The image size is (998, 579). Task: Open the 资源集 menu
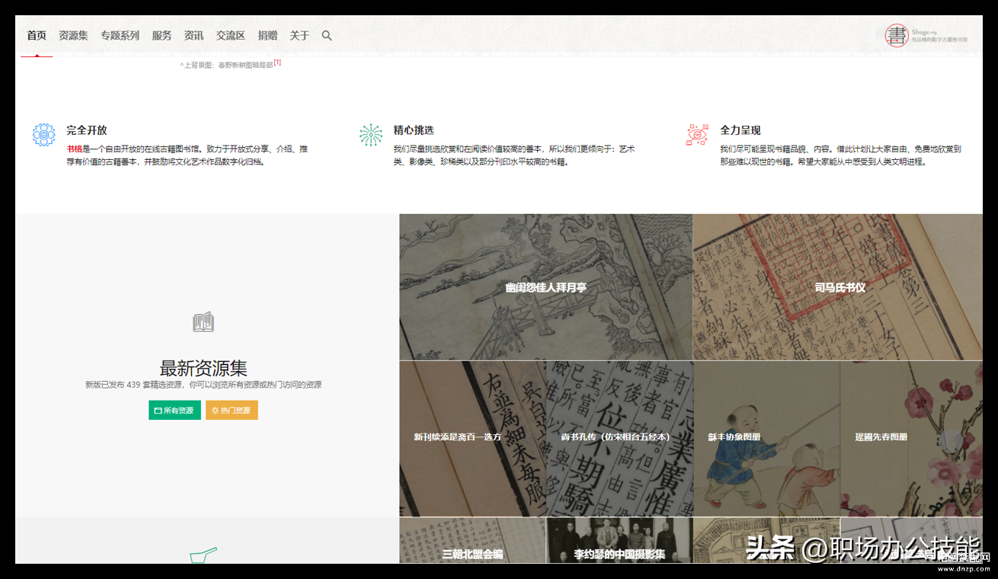[73, 36]
